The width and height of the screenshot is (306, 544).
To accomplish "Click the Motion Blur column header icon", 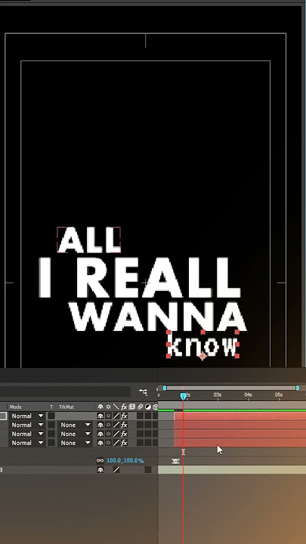I will 140,406.
